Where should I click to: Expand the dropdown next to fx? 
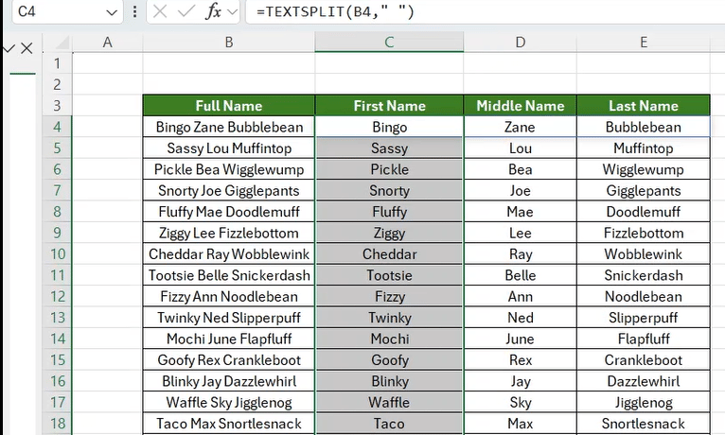pos(233,12)
